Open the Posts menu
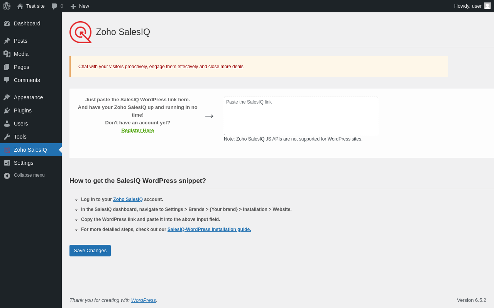 click(31, 41)
